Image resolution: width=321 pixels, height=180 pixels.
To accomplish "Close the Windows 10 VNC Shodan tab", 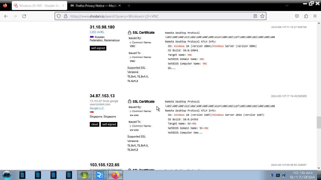I will pyautogui.click(x=63, y=5).
